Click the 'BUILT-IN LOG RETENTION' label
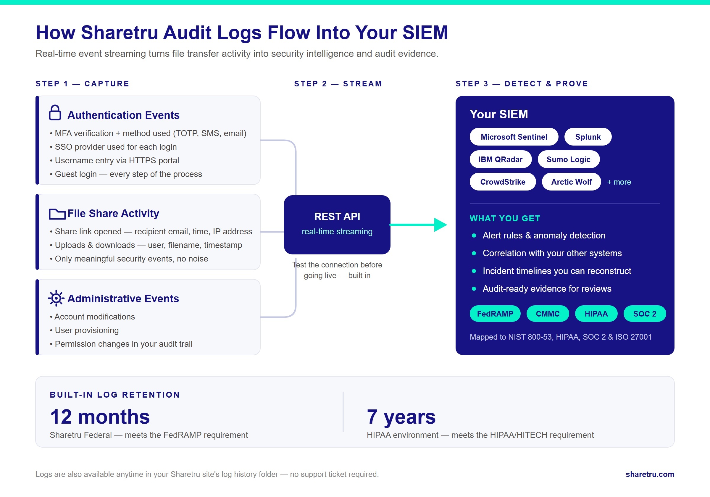710x497 pixels. [x=115, y=395]
